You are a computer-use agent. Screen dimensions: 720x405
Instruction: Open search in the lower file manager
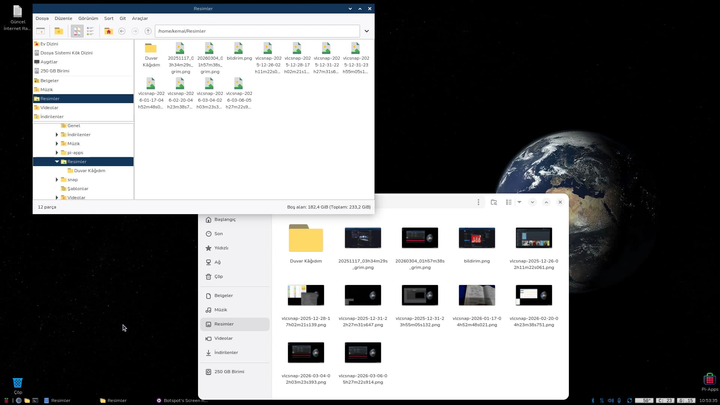click(493, 202)
